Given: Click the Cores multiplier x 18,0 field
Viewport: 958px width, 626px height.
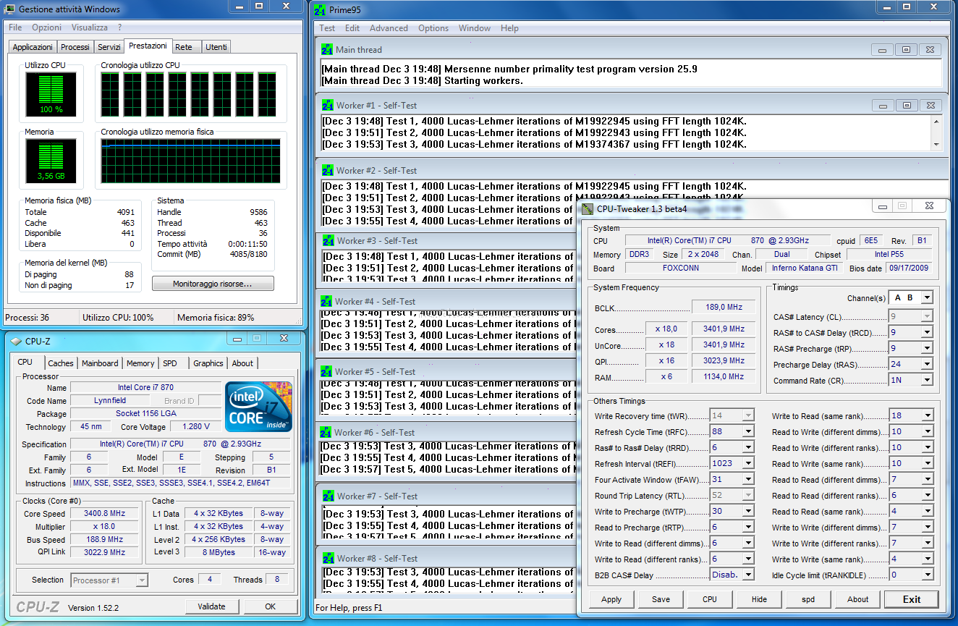Looking at the screenshot, I should (666, 329).
